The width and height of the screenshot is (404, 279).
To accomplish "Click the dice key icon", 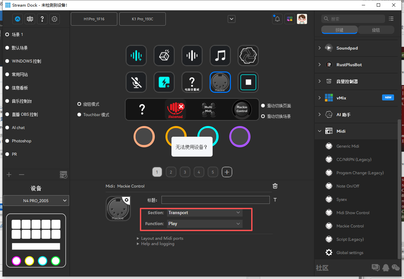I will point(164,55).
